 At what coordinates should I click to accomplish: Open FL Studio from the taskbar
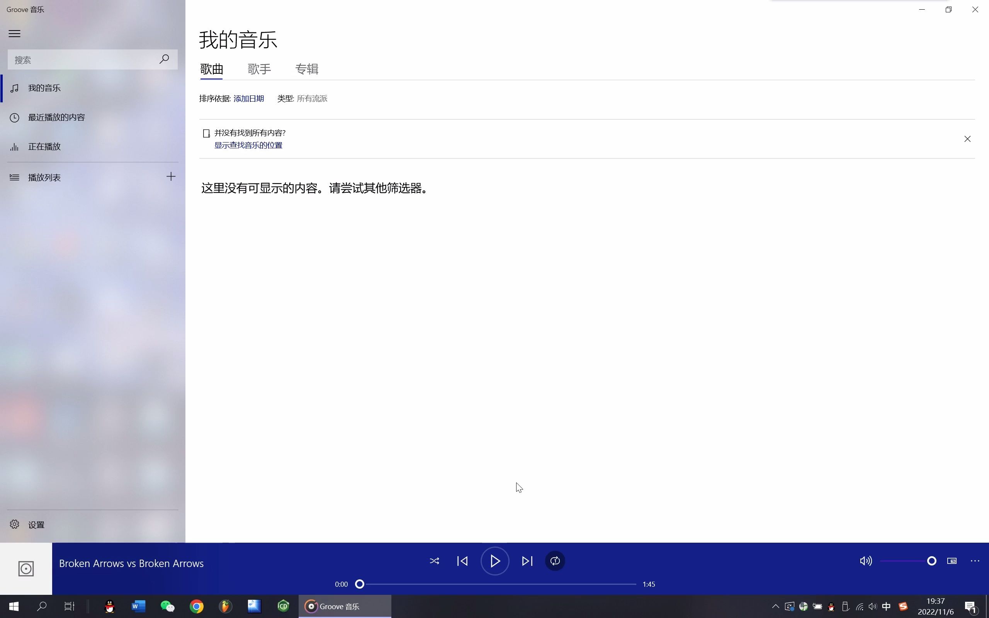coord(225,606)
